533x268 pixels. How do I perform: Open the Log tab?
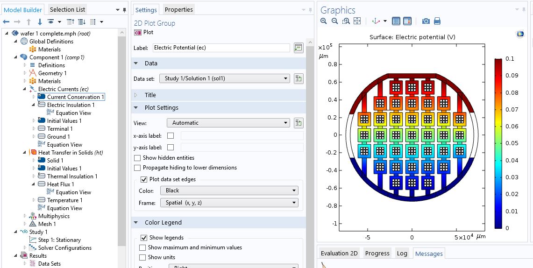[402, 253]
